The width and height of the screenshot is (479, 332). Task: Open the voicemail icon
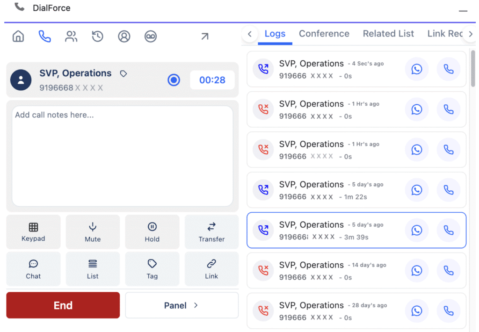tap(151, 36)
